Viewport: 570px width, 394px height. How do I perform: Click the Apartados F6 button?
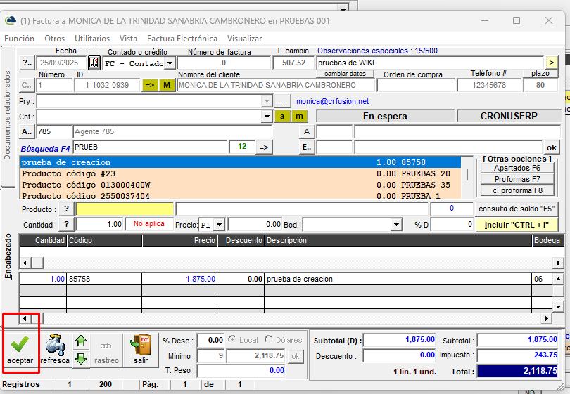coord(517,168)
